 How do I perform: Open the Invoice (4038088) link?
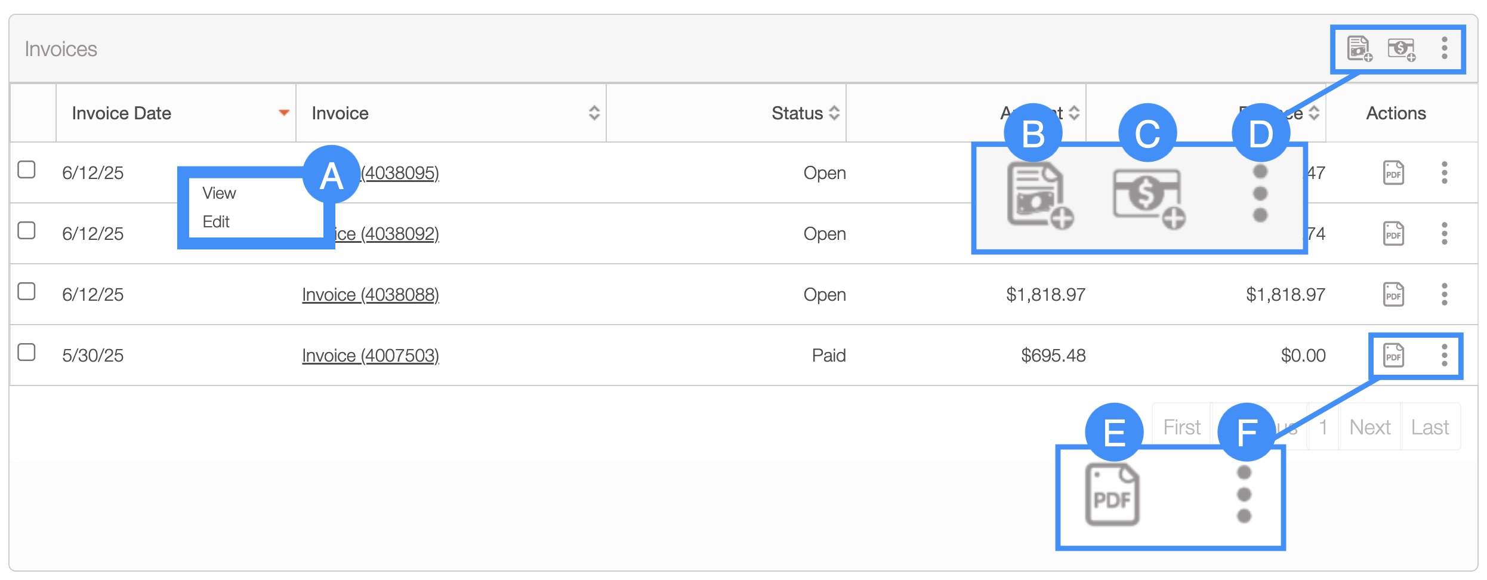(x=371, y=295)
